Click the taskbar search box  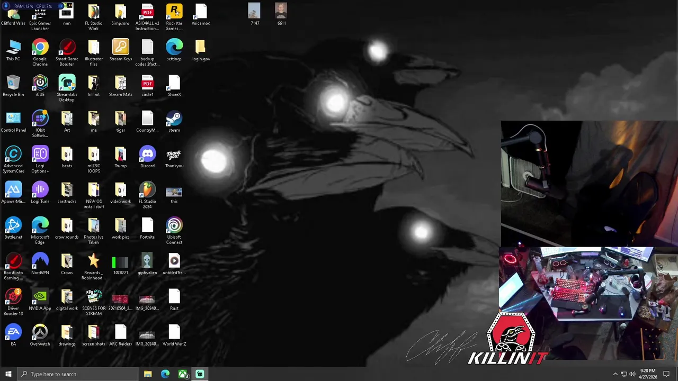pyautogui.click(x=77, y=374)
